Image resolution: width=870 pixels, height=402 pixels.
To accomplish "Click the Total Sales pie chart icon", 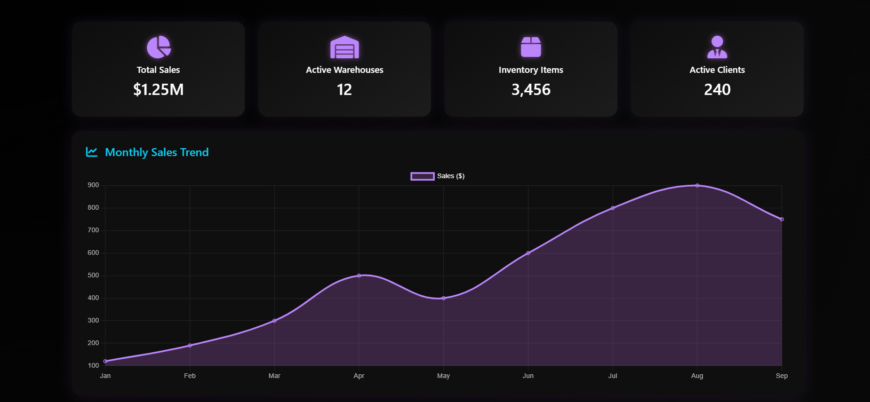I will [x=159, y=47].
